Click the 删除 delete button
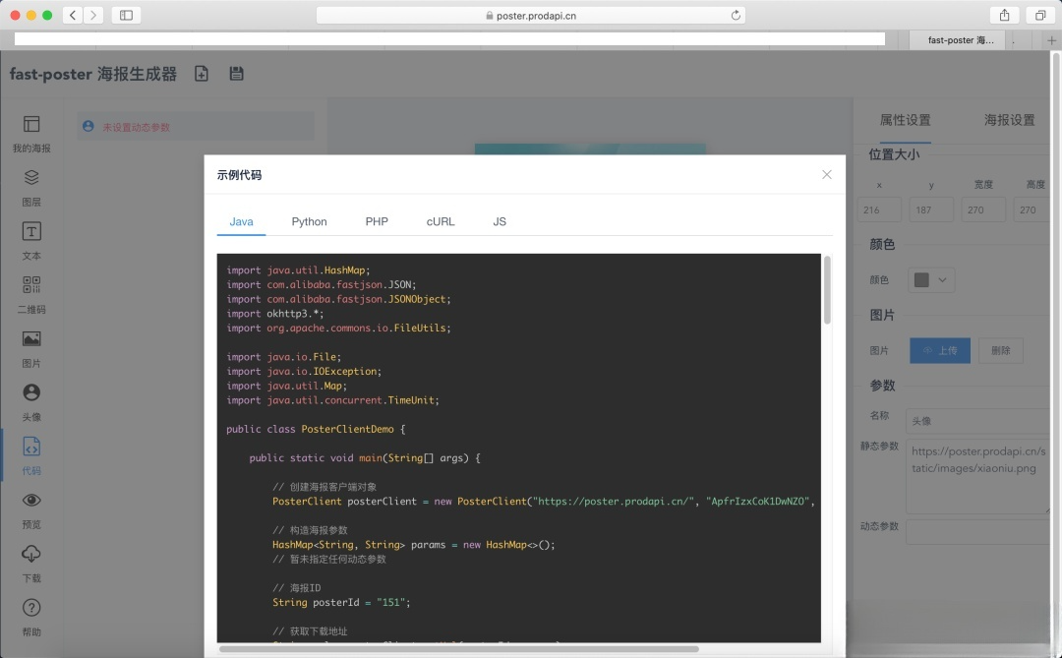Screen dimensions: 1062x658 [x=1001, y=350]
